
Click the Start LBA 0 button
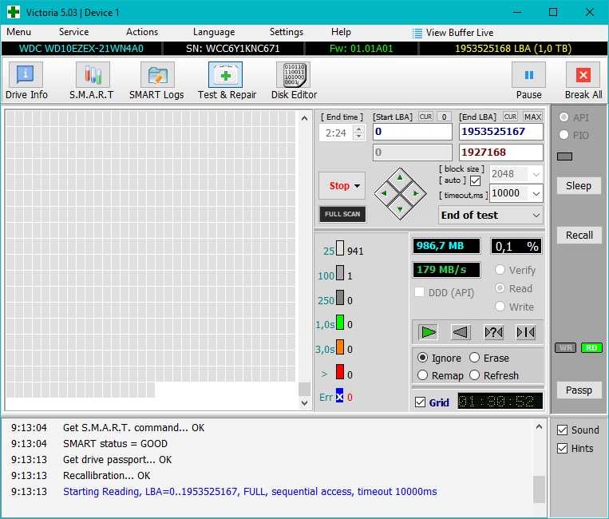(444, 117)
